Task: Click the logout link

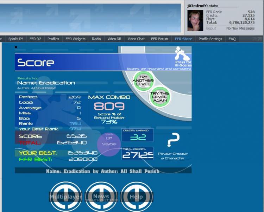Action: (211, 28)
